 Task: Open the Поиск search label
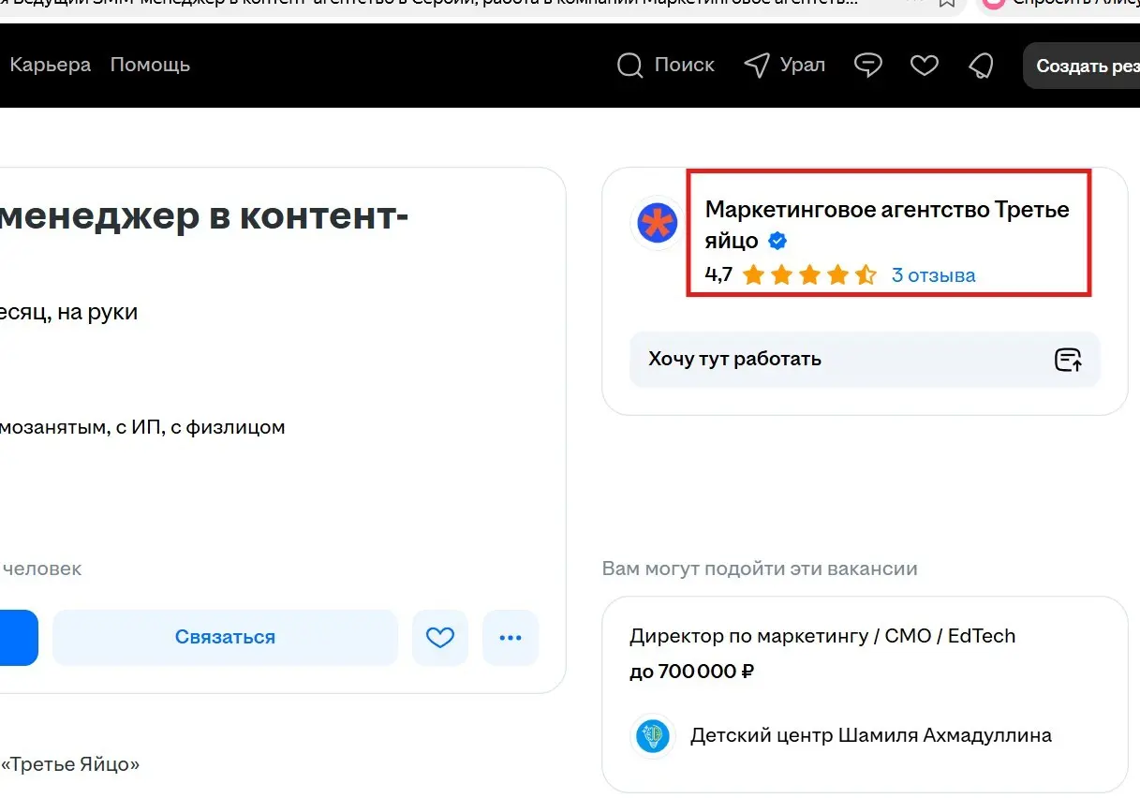click(684, 65)
